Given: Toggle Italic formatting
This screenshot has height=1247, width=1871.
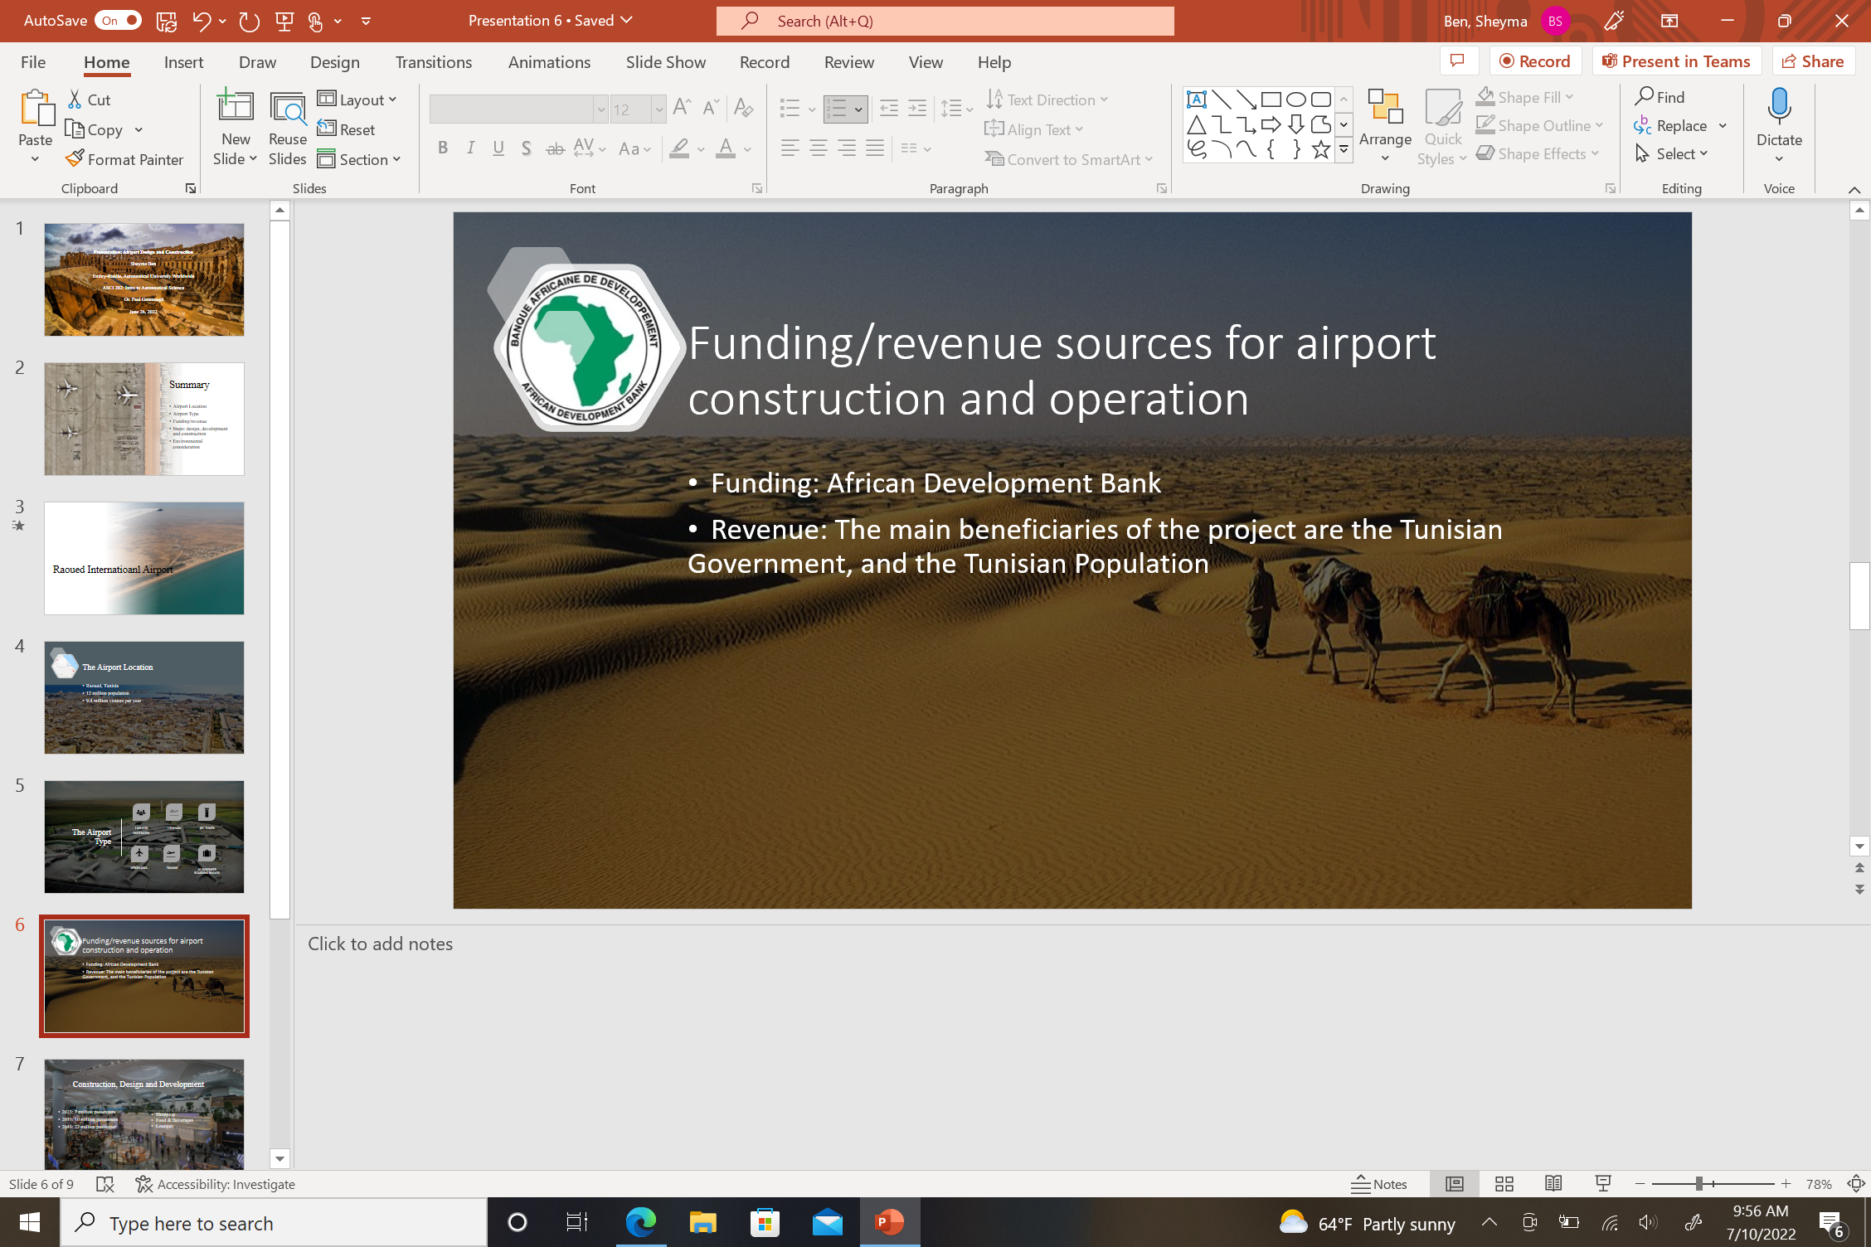Looking at the screenshot, I should [470, 148].
